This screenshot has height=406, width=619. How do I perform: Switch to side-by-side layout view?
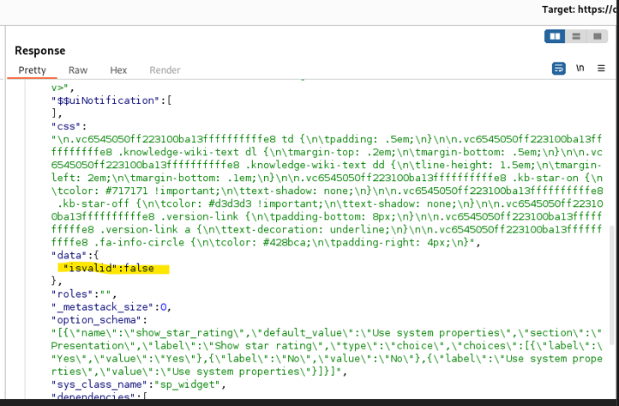coord(555,36)
